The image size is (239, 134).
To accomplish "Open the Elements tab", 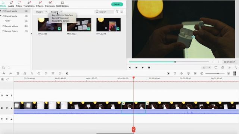I will click(x=50, y=4).
